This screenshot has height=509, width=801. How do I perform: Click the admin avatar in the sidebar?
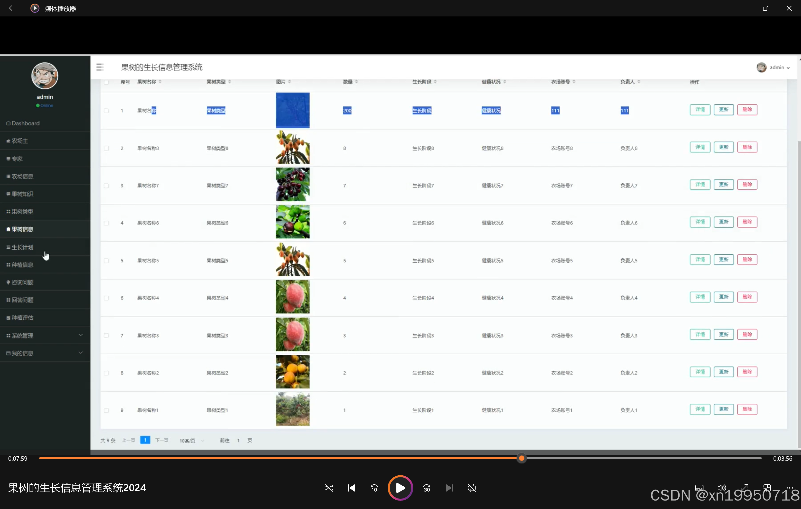45,76
